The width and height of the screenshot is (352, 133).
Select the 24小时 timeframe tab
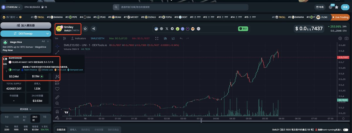[x=35, y=118]
